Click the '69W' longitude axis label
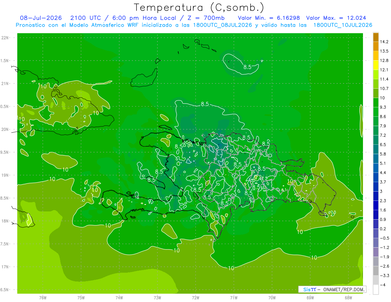The width and height of the screenshot is (391, 302). pyautogui.click(x=310, y=298)
